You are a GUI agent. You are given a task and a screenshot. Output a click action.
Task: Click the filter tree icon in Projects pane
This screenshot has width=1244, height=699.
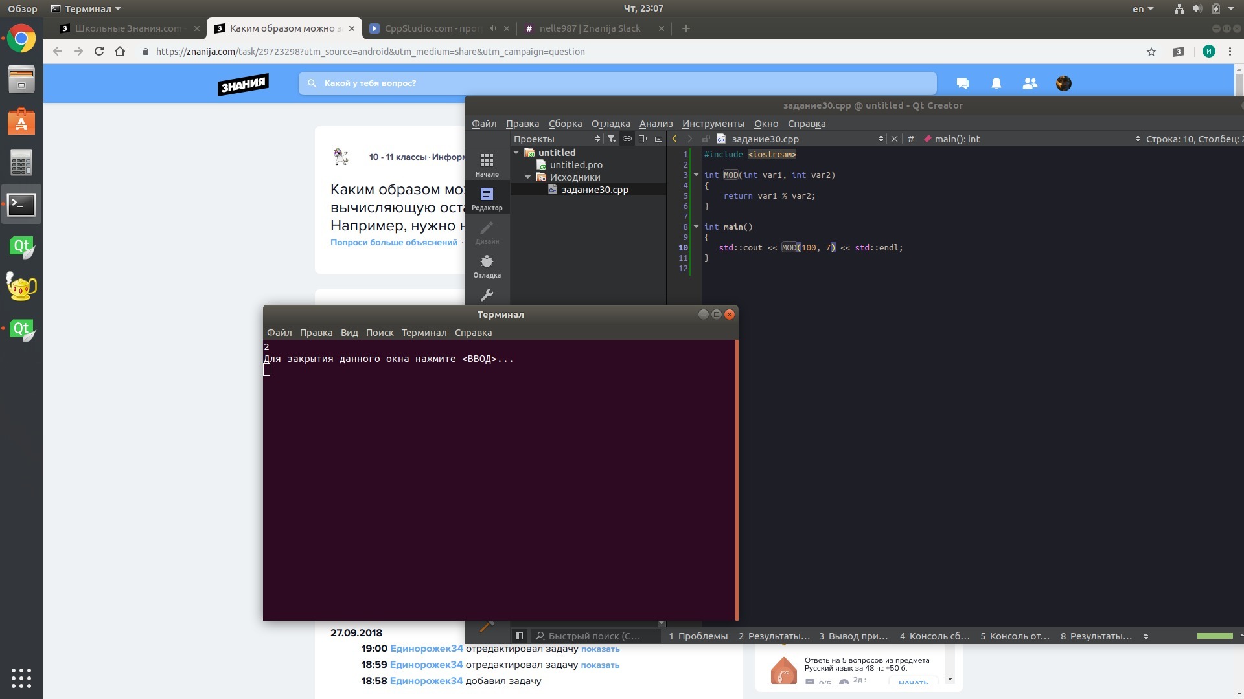coord(611,139)
